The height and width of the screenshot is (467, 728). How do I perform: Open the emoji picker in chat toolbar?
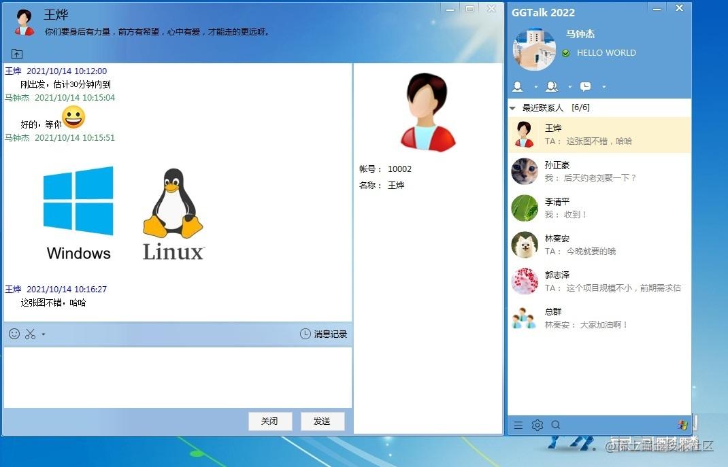14,334
